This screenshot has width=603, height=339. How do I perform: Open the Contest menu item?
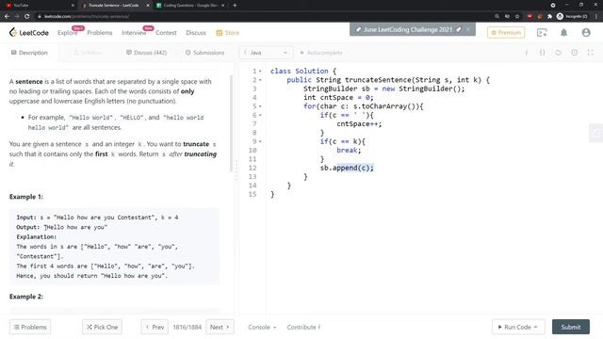(166, 33)
